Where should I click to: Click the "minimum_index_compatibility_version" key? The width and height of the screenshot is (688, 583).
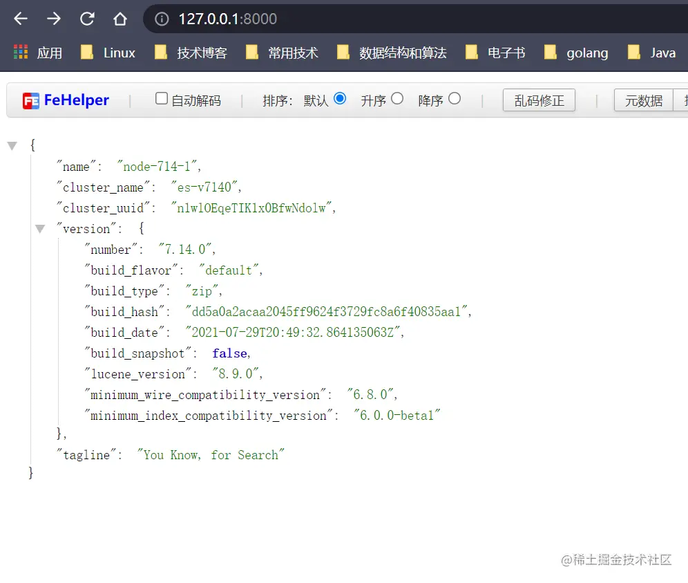coord(209,415)
